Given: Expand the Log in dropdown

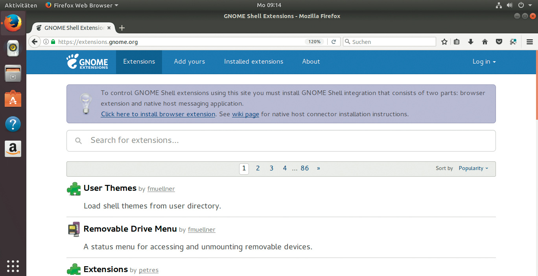Looking at the screenshot, I should pos(484,62).
